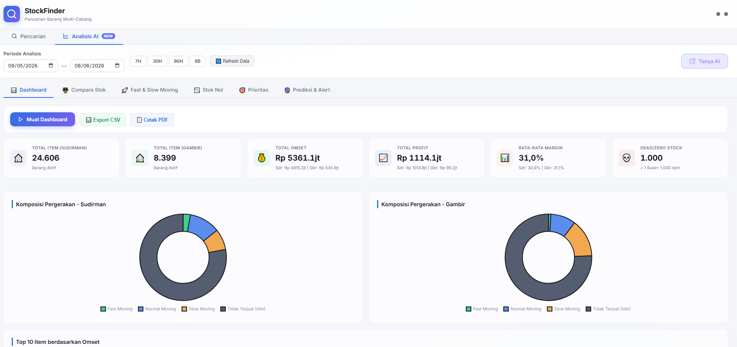
Task: Click the trend chart icon on Total Profit card
Action: pos(383,158)
